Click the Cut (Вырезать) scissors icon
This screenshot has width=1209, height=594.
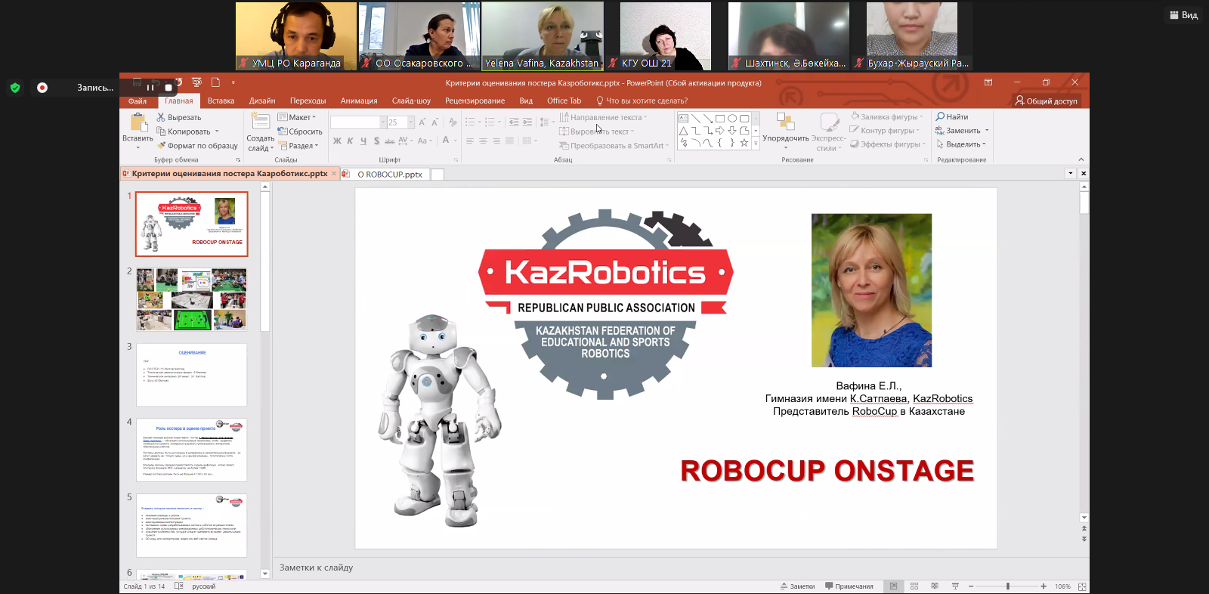(161, 117)
